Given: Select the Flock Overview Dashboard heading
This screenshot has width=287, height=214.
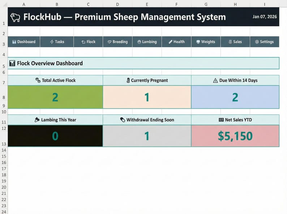Looking at the screenshot, I should [50, 63].
